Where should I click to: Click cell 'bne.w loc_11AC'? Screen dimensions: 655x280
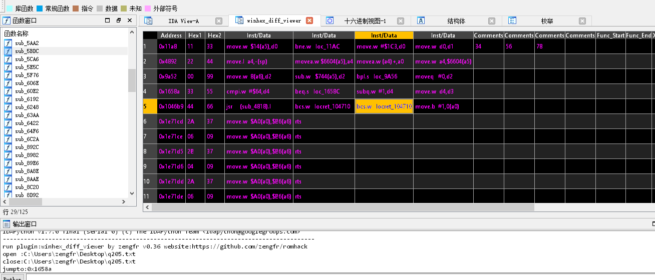pos(324,46)
